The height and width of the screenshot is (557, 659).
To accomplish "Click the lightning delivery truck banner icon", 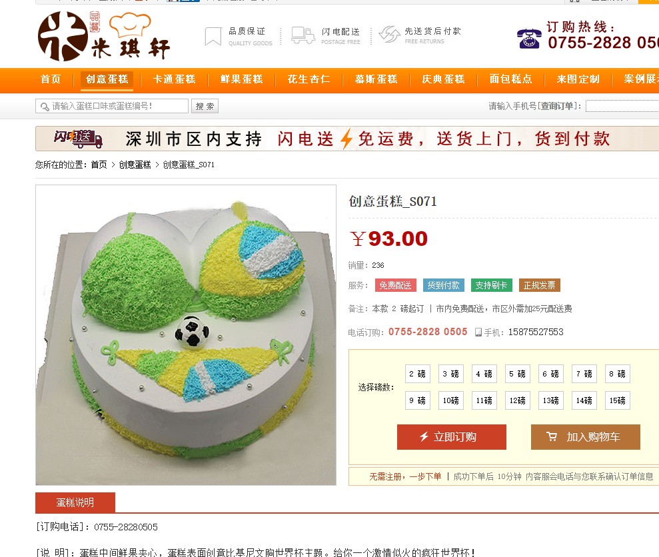I will (x=78, y=139).
